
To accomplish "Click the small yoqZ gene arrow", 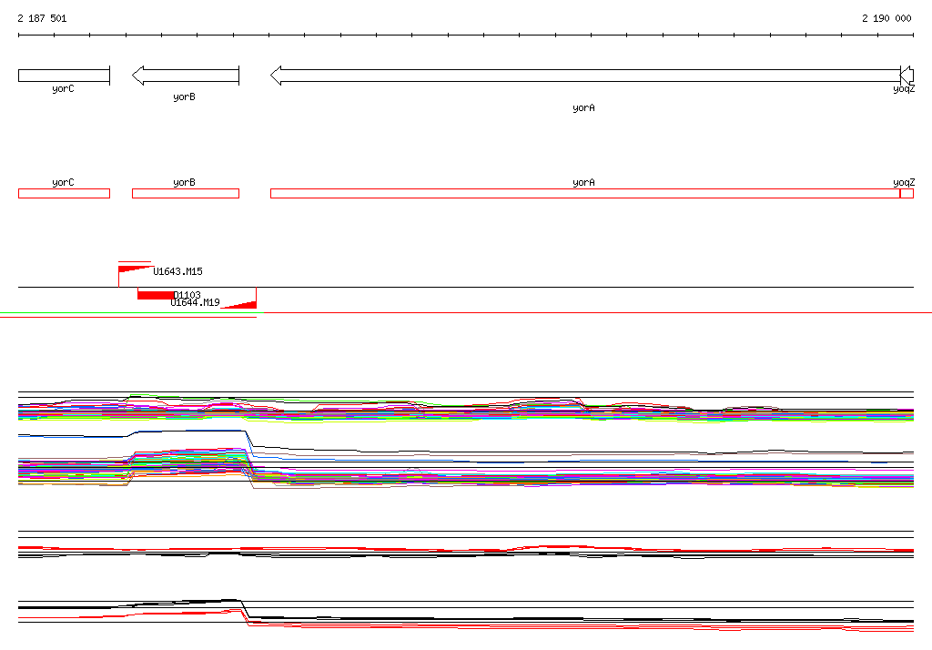I will click(907, 76).
